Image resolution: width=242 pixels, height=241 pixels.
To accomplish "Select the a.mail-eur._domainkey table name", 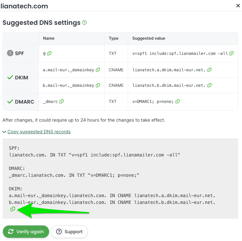I will pyautogui.click(x=68, y=70).
